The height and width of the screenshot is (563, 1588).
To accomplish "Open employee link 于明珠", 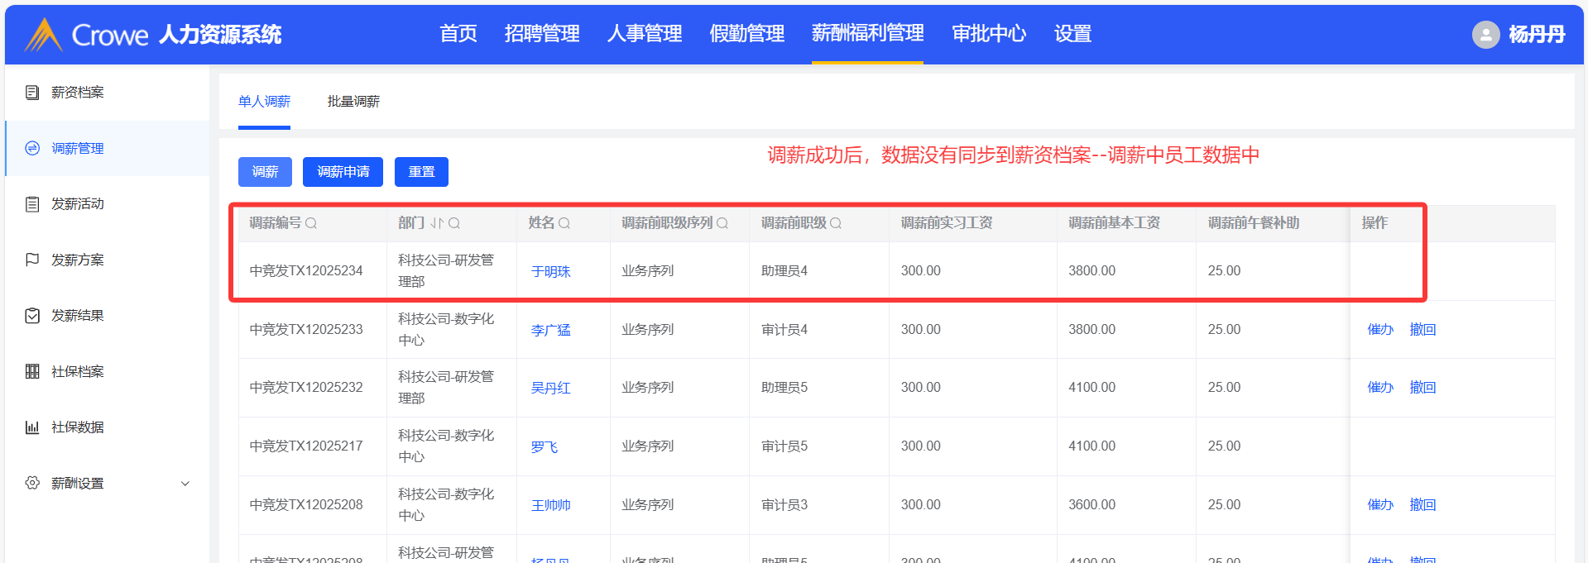I will point(550,272).
